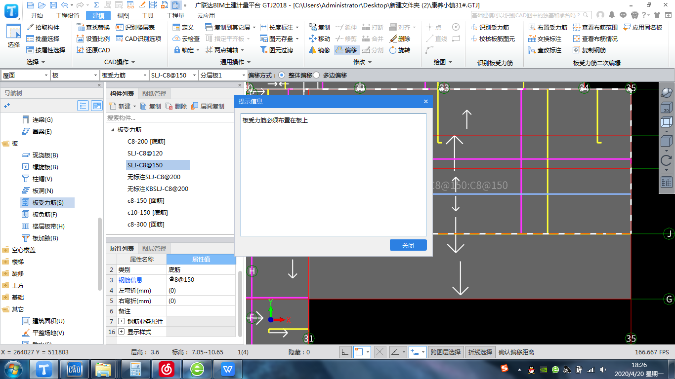
Task: Expand the 锁定 dropdown arrow
Action: pyautogui.click(x=198, y=50)
